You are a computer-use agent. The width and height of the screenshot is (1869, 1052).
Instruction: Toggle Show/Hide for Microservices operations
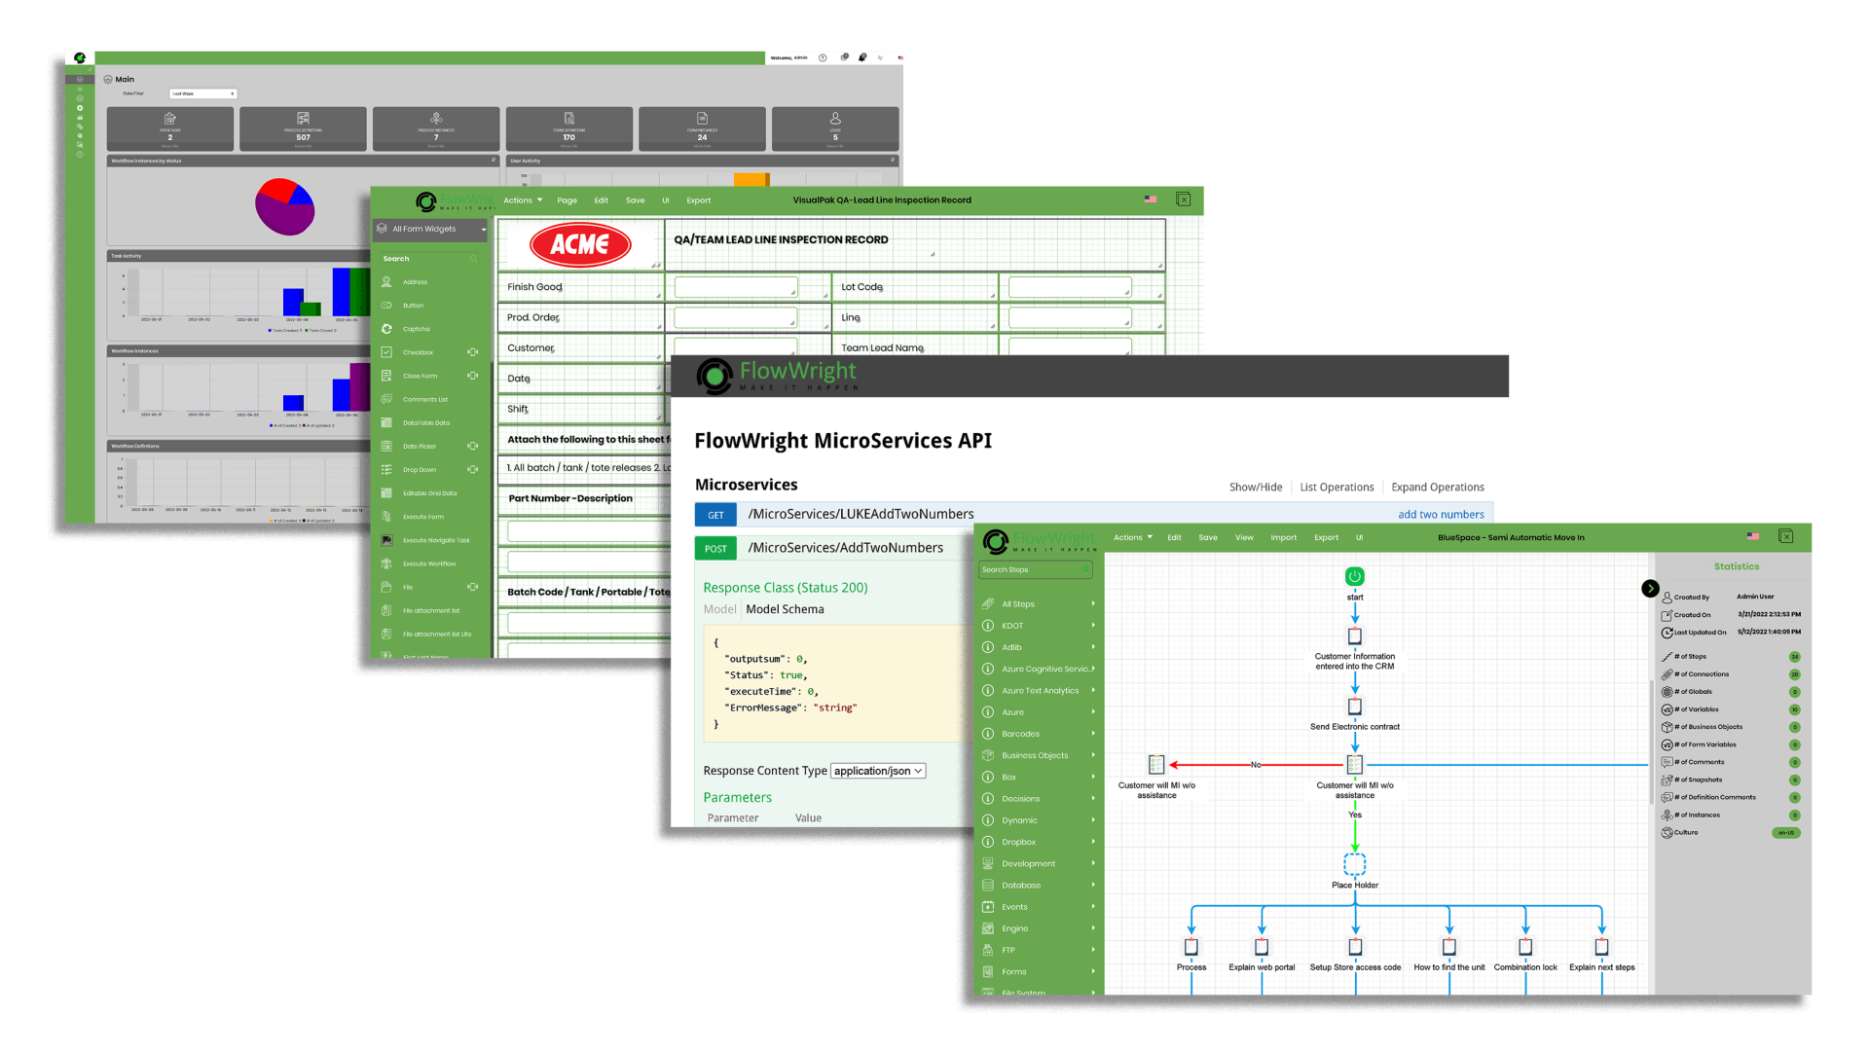tap(1255, 487)
